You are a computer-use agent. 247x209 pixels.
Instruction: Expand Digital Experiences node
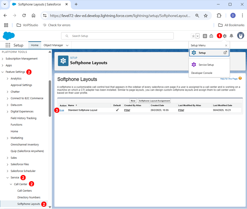pos(7,112)
